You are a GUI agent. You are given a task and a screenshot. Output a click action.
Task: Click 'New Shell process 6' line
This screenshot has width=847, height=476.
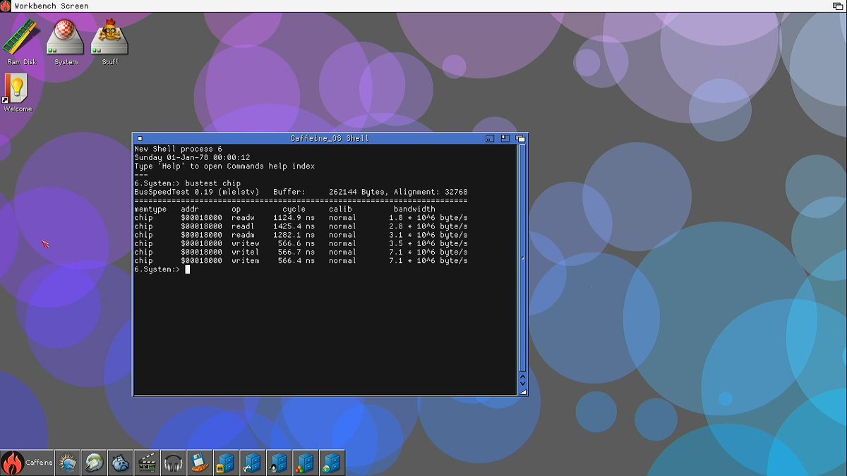coord(178,149)
